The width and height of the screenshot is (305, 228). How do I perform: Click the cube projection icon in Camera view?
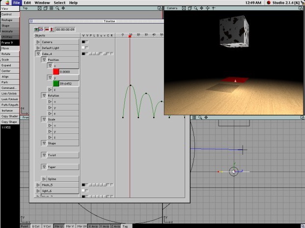pos(190,8)
